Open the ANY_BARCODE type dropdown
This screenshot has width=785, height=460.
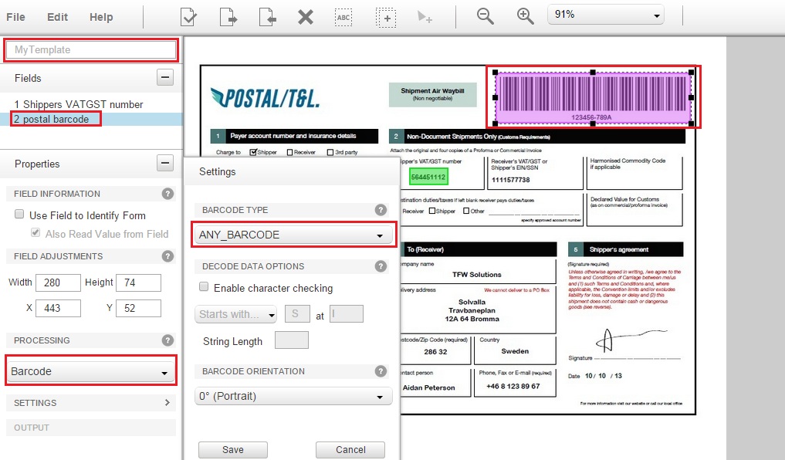click(x=292, y=235)
